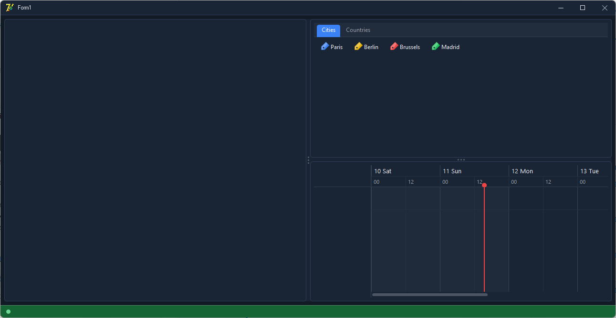
Task: Click the timeline horizontal scrollbar thumb
Action: tap(430, 295)
